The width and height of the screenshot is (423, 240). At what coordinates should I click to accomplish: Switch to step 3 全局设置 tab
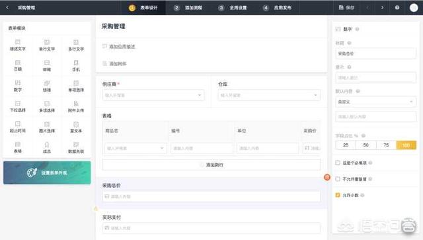pyautogui.click(x=233, y=7)
